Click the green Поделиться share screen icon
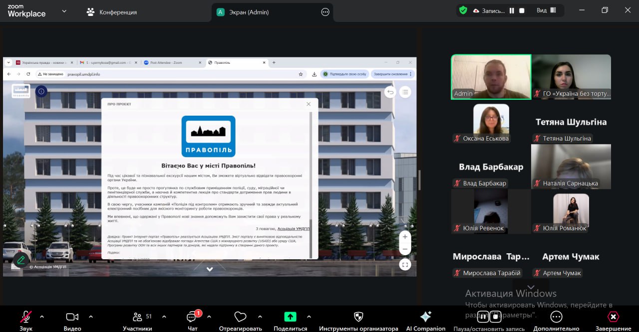 290,317
